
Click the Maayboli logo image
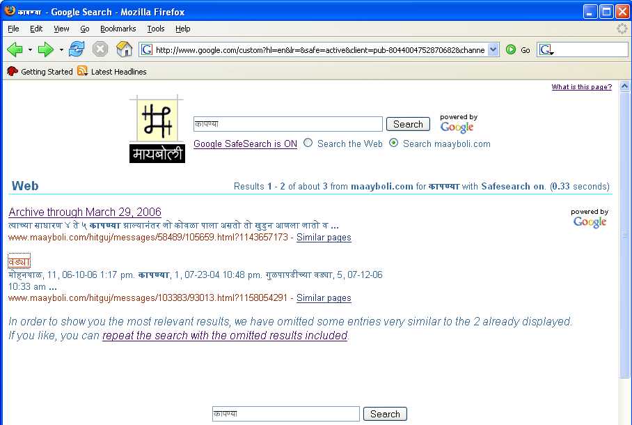pos(157,129)
